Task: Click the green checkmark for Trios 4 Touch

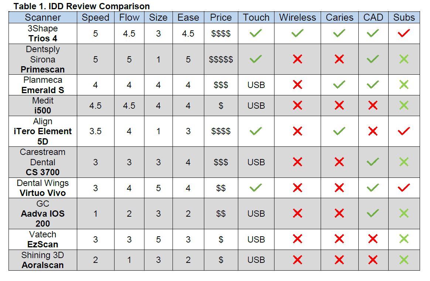Action: click(256, 34)
